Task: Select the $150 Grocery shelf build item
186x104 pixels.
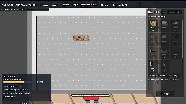Action: tap(153, 26)
